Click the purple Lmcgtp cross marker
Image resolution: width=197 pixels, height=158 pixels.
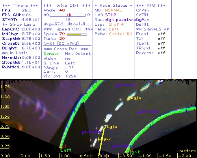point(83,133)
